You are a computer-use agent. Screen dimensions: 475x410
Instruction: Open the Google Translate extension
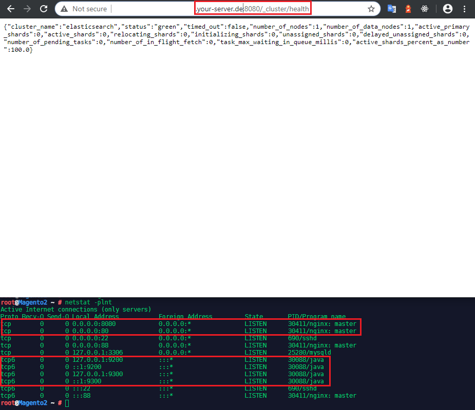[392, 9]
